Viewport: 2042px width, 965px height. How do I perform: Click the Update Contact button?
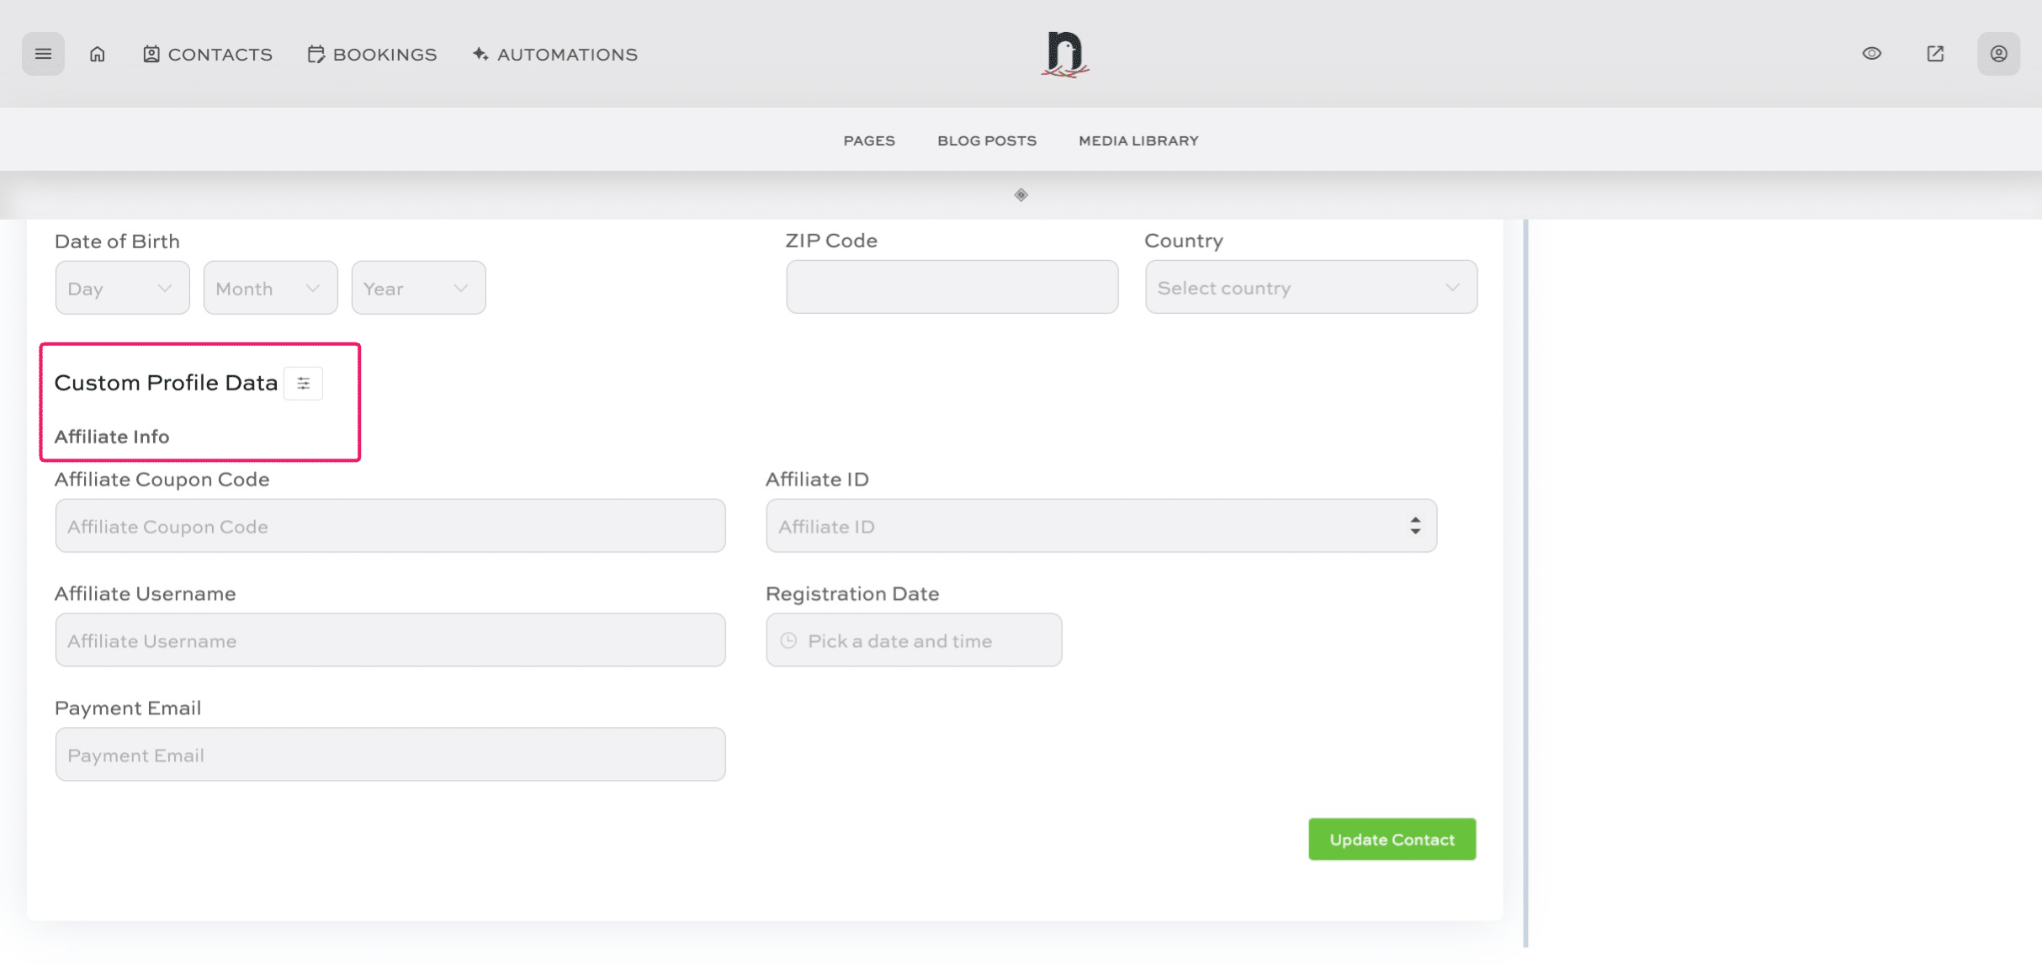coord(1392,839)
